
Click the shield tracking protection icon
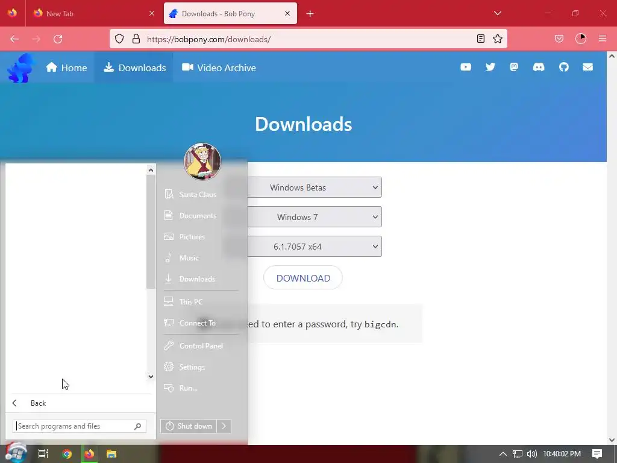tap(119, 39)
